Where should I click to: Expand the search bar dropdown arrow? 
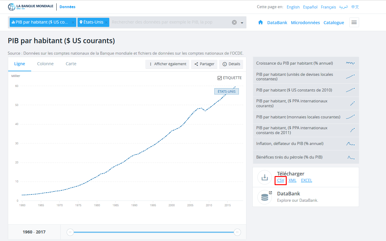click(242, 23)
